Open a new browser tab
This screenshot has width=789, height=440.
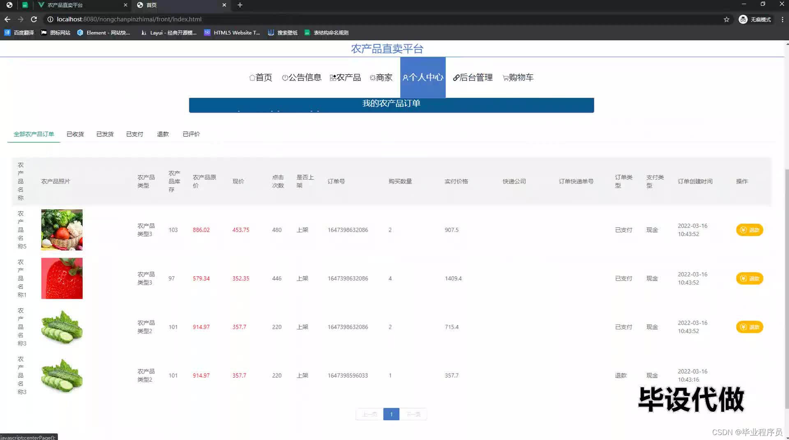pos(240,5)
